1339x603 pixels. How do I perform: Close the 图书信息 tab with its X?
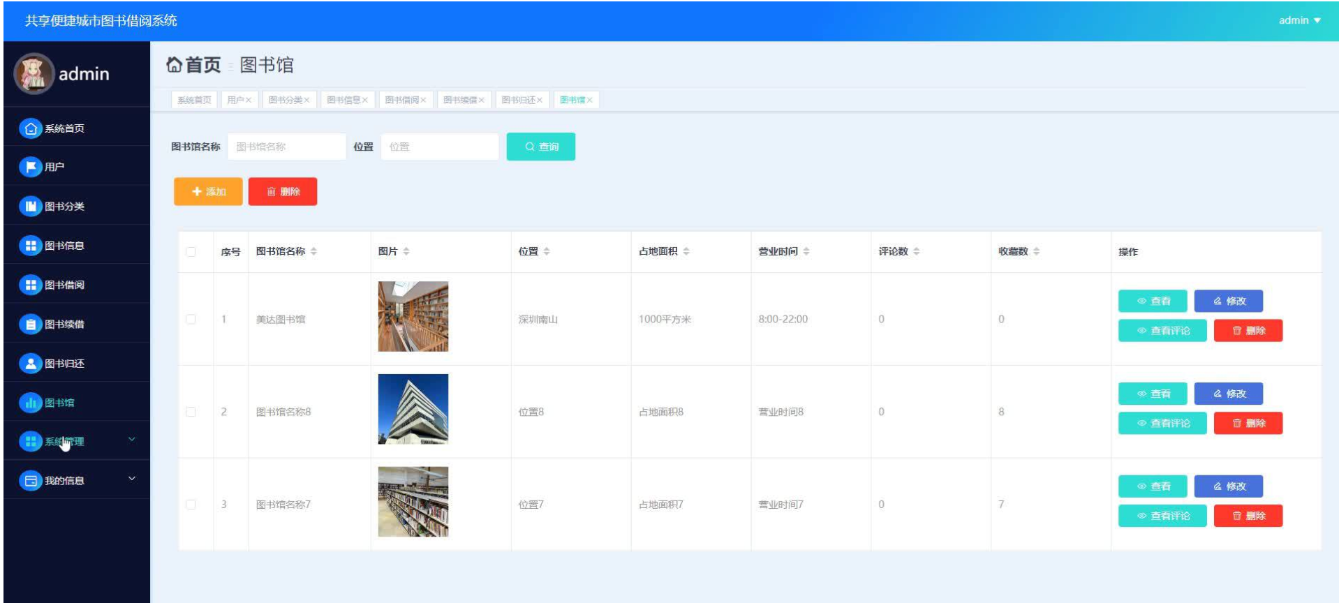(364, 100)
